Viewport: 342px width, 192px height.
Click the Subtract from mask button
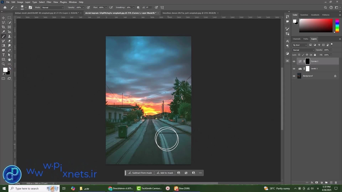[140, 173]
